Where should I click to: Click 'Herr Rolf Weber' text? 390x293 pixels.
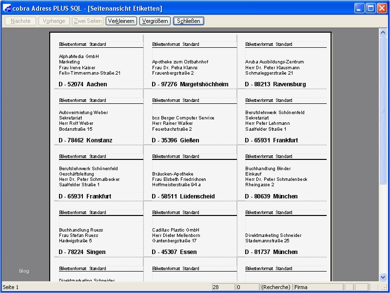point(76,123)
